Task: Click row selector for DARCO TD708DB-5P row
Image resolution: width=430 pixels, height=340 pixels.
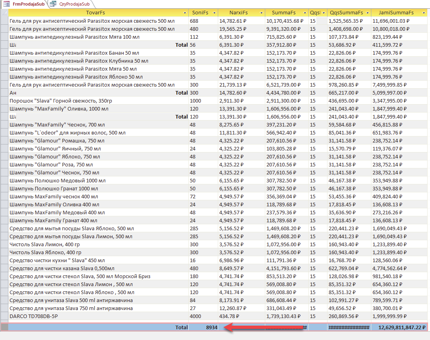Action: 4,316
